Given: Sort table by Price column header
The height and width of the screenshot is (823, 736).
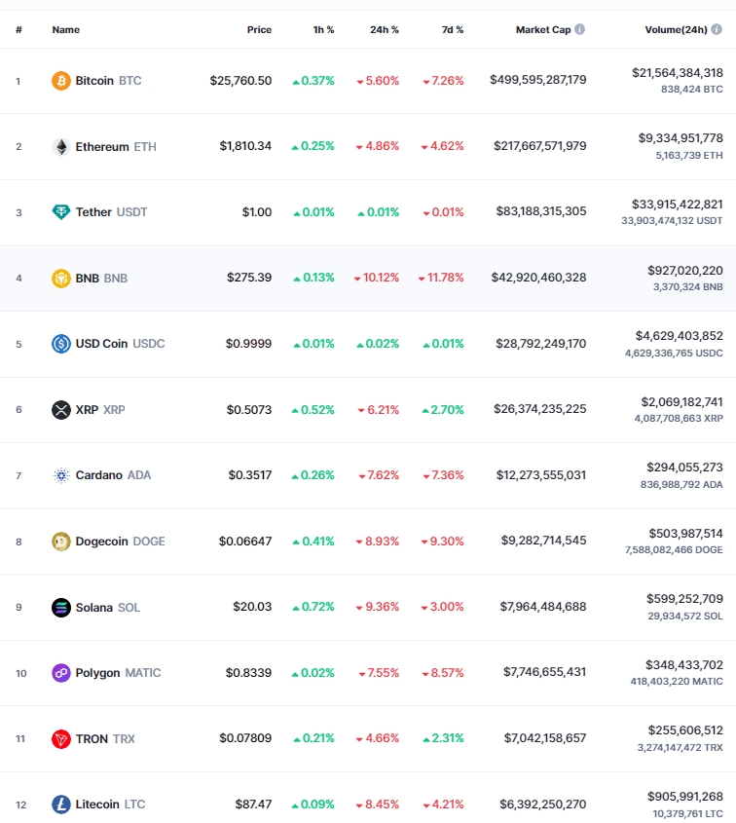Looking at the screenshot, I should [x=259, y=30].
